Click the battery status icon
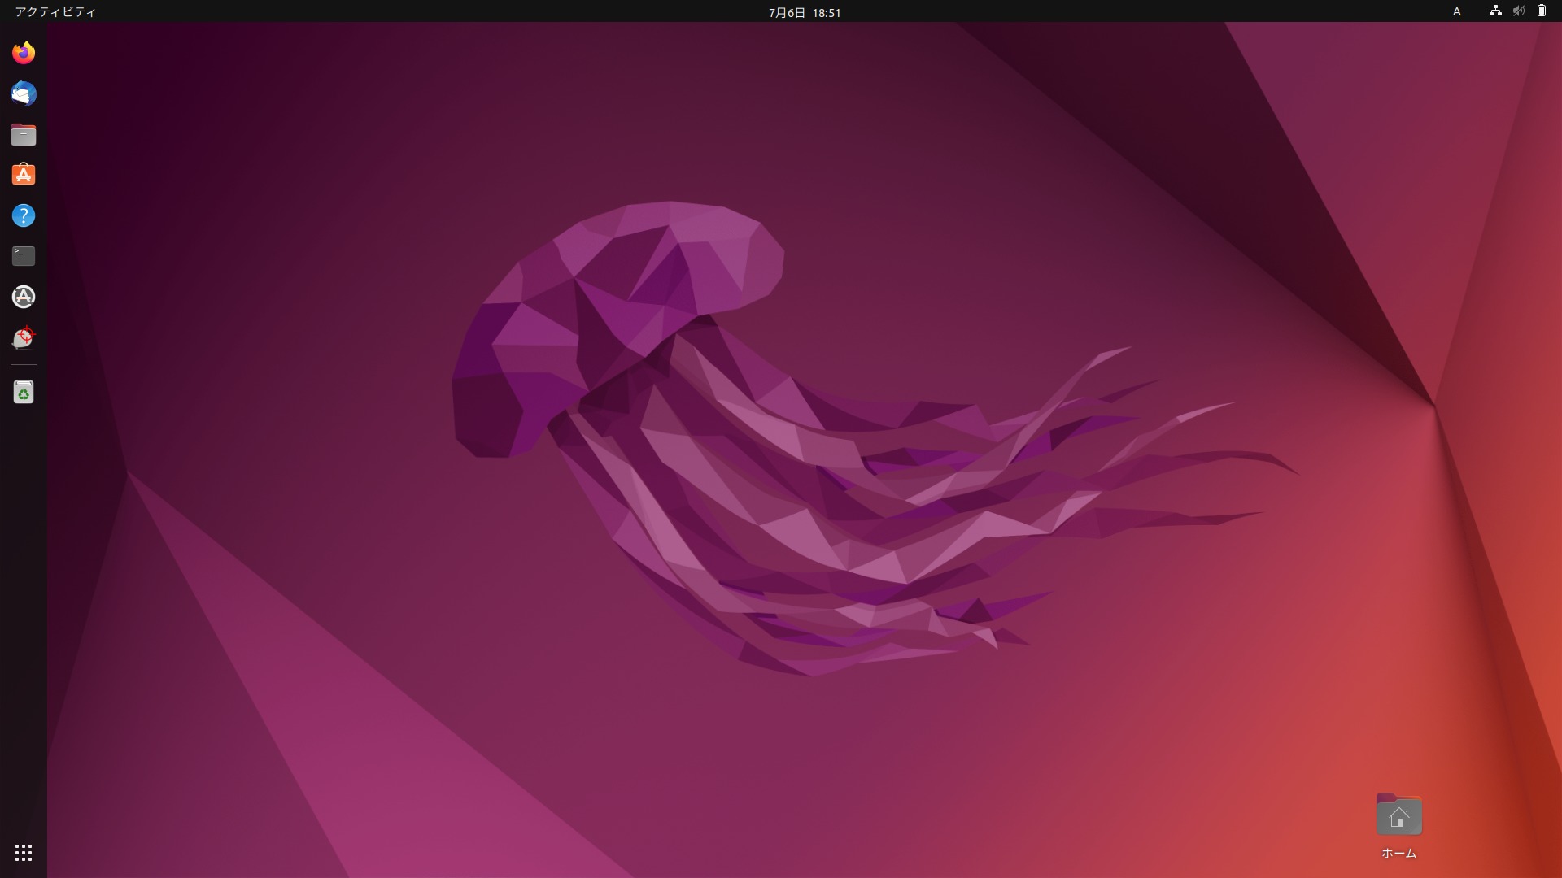The width and height of the screenshot is (1562, 878). point(1542,11)
